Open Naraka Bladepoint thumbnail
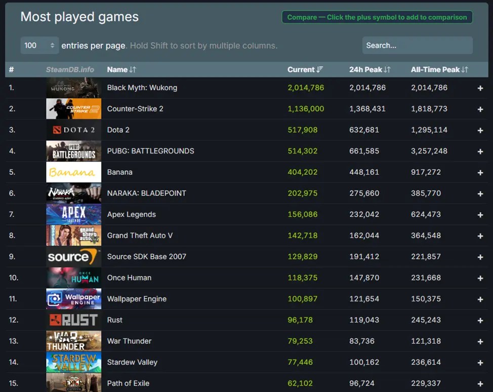This screenshot has width=493, height=392. (73, 193)
